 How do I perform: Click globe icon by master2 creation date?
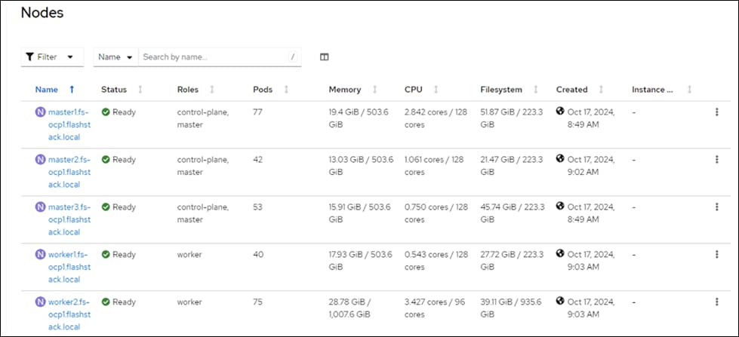tap(560, 158)
